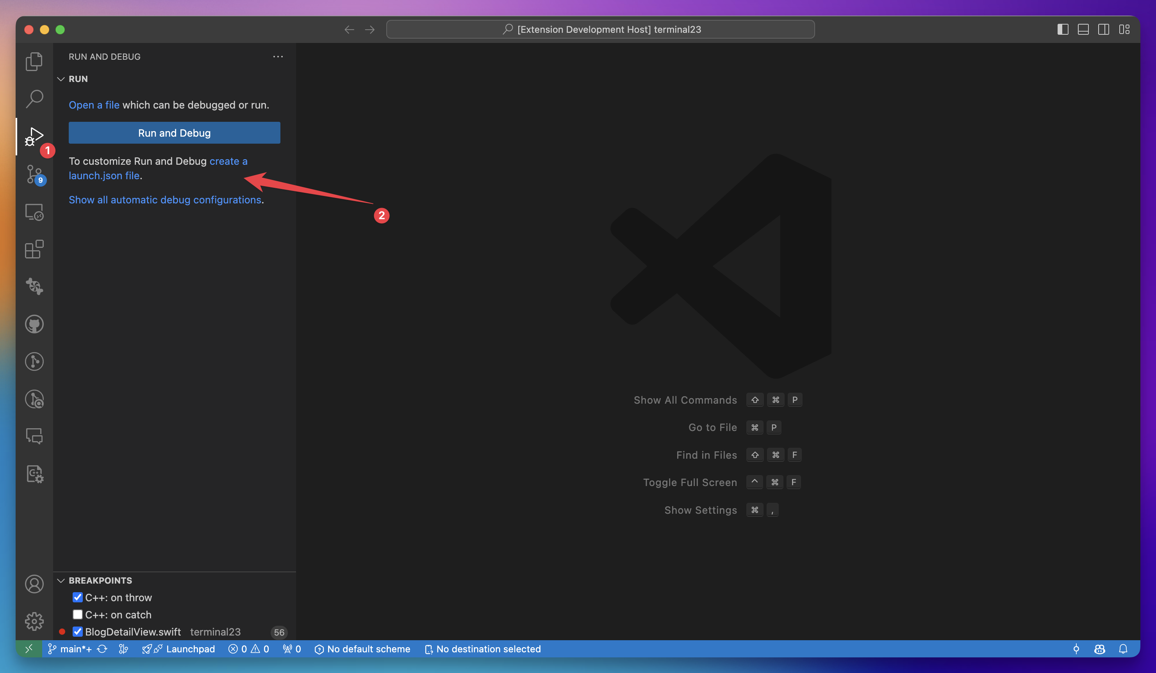Click the Launchpad rocket in the status bar
1156x673 pixels.
(148, 649)
